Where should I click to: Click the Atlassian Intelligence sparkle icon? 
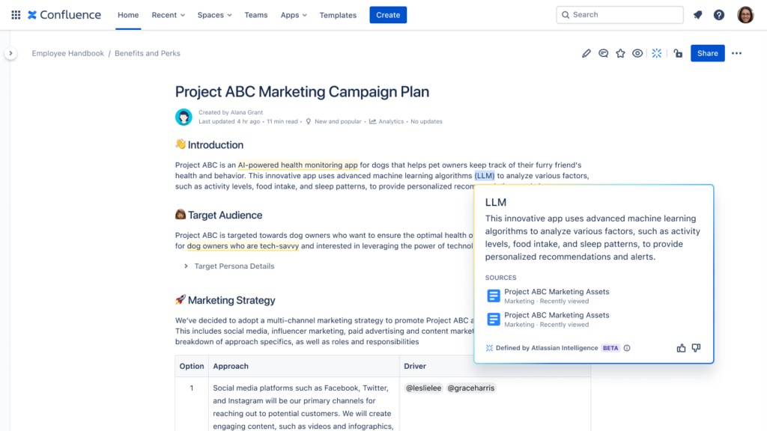point(656,53)
